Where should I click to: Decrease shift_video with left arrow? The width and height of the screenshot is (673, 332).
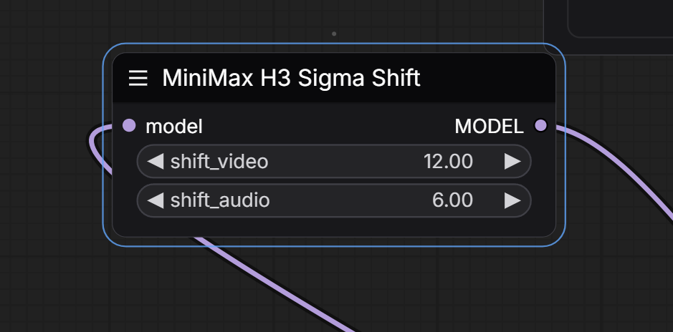155,162
